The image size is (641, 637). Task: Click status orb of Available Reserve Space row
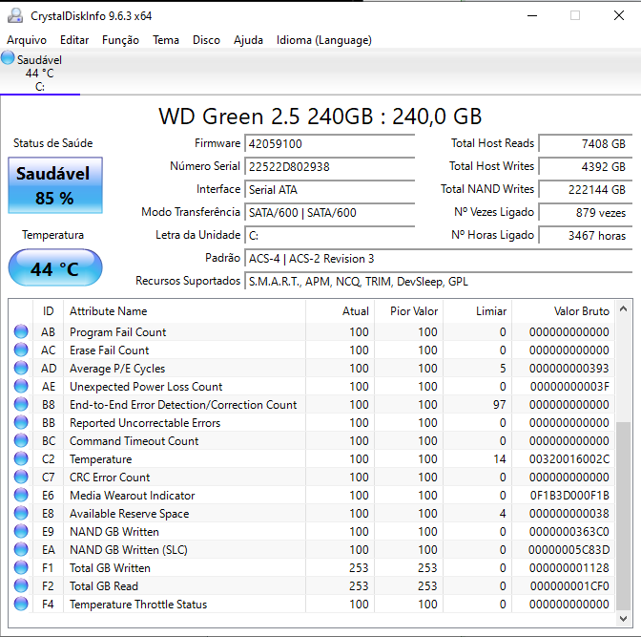[x=21, y=513]
